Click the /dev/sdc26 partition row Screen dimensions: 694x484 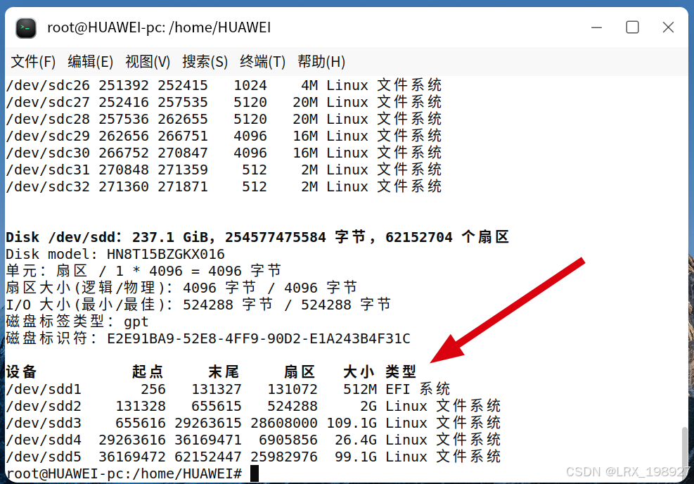tap(224, 85)
